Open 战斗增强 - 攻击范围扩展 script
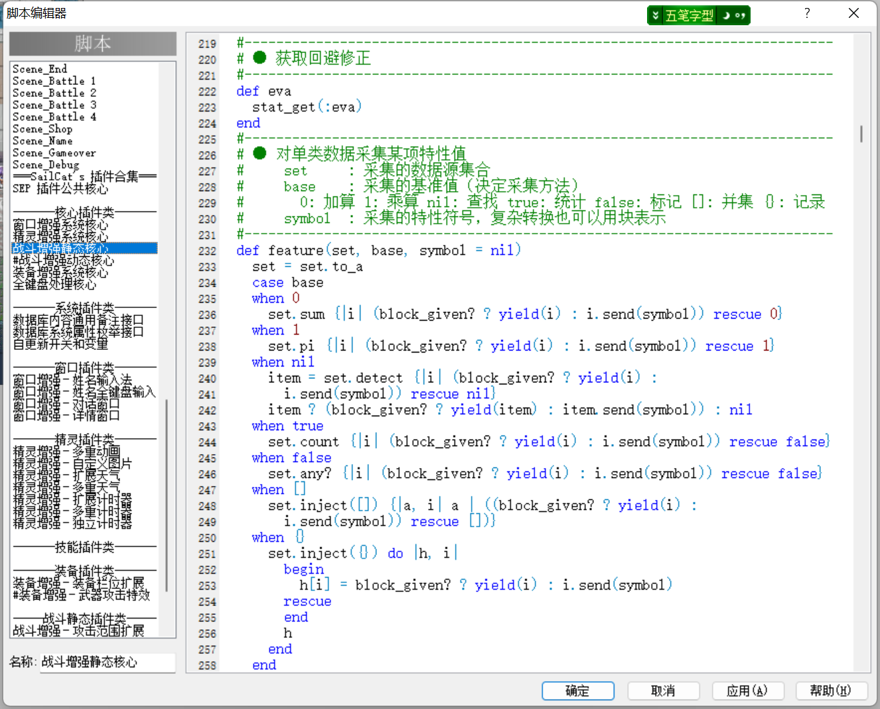This screenshot has width=880, height=709. 78,631
